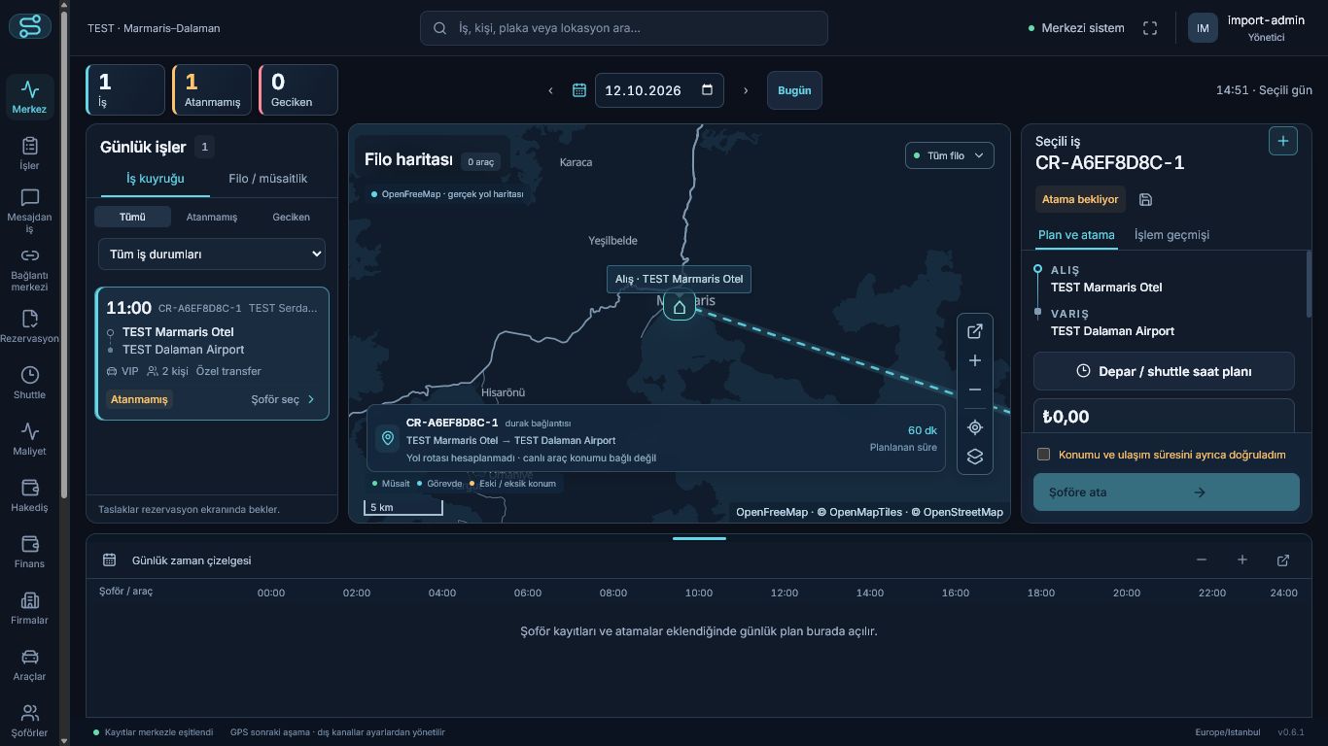Select Geciken filter tab

291,217
